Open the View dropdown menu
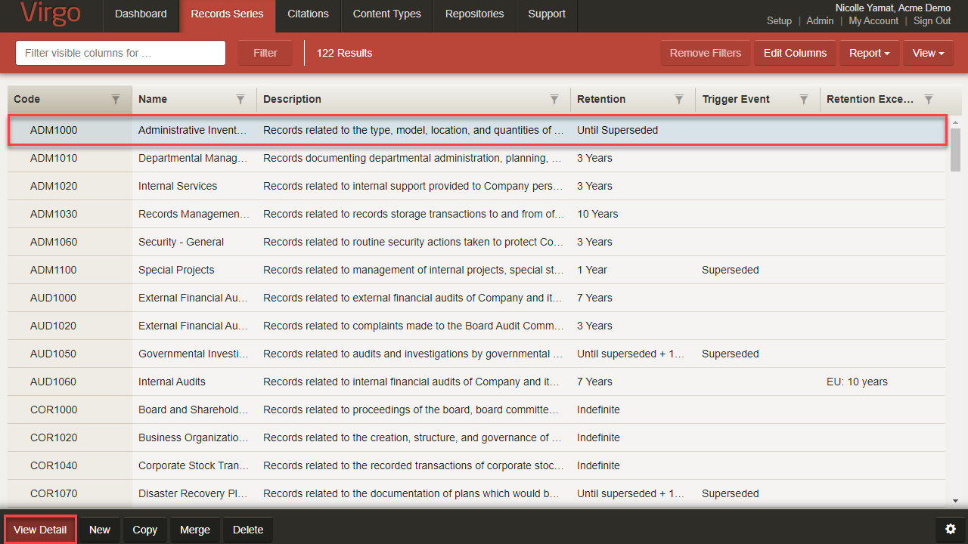 928,53
